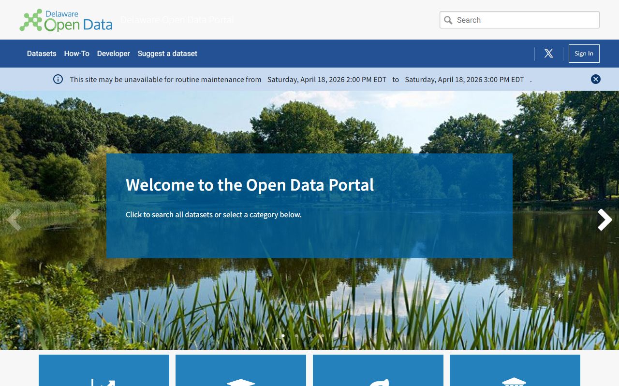619x386 pixels.
Task: Open the Developer menu item
Action: [114, 54]
